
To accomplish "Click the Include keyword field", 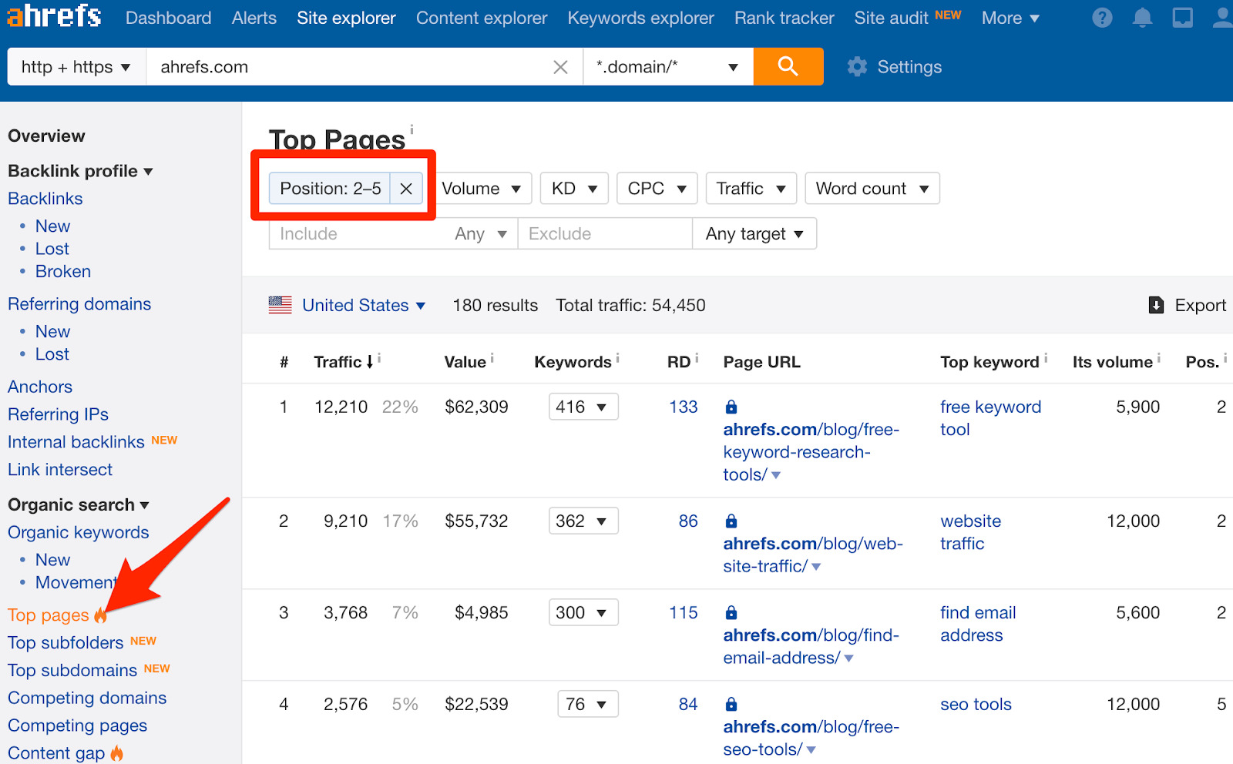I will (358, 234).
